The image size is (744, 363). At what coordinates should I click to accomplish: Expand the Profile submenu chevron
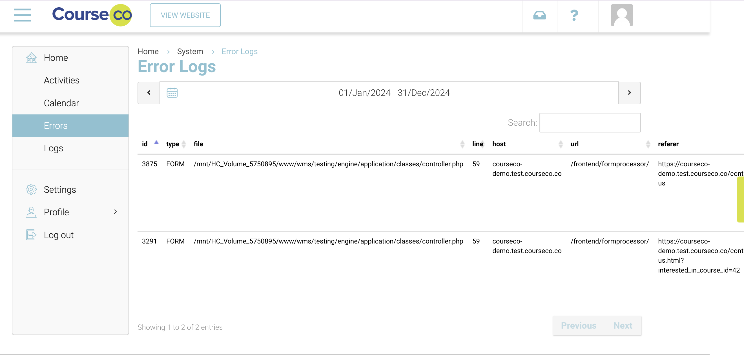pos(116,212)
